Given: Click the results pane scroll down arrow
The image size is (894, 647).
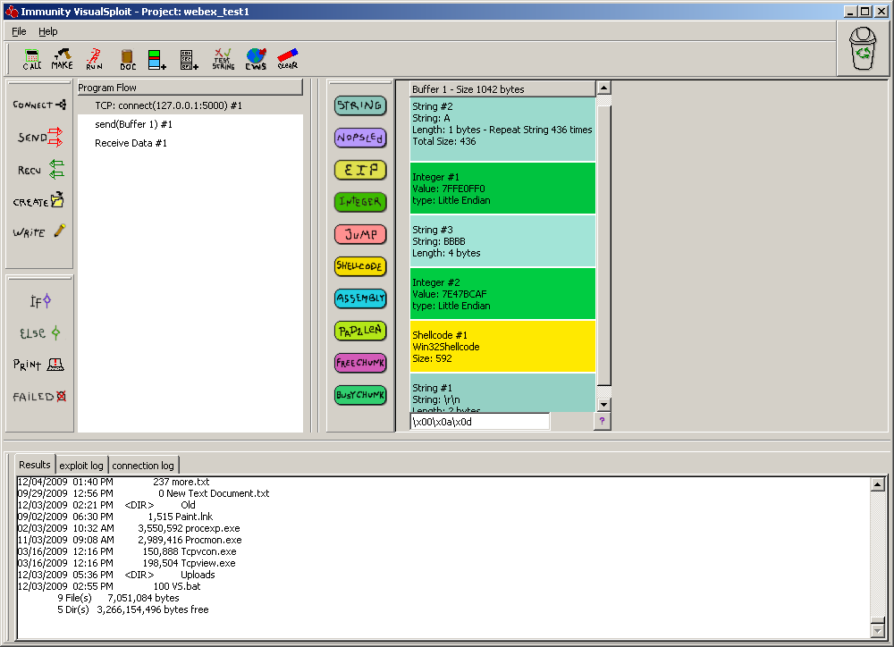Looking at the screenshot, I should click(x=878, y=630).
